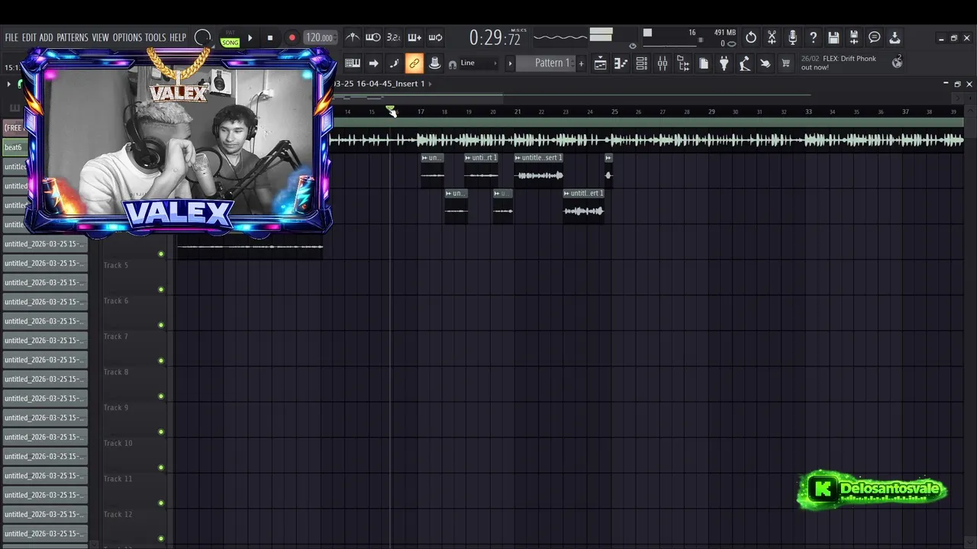Click the Play button
The width and height of the screenshot is (977, 549).
250,37
